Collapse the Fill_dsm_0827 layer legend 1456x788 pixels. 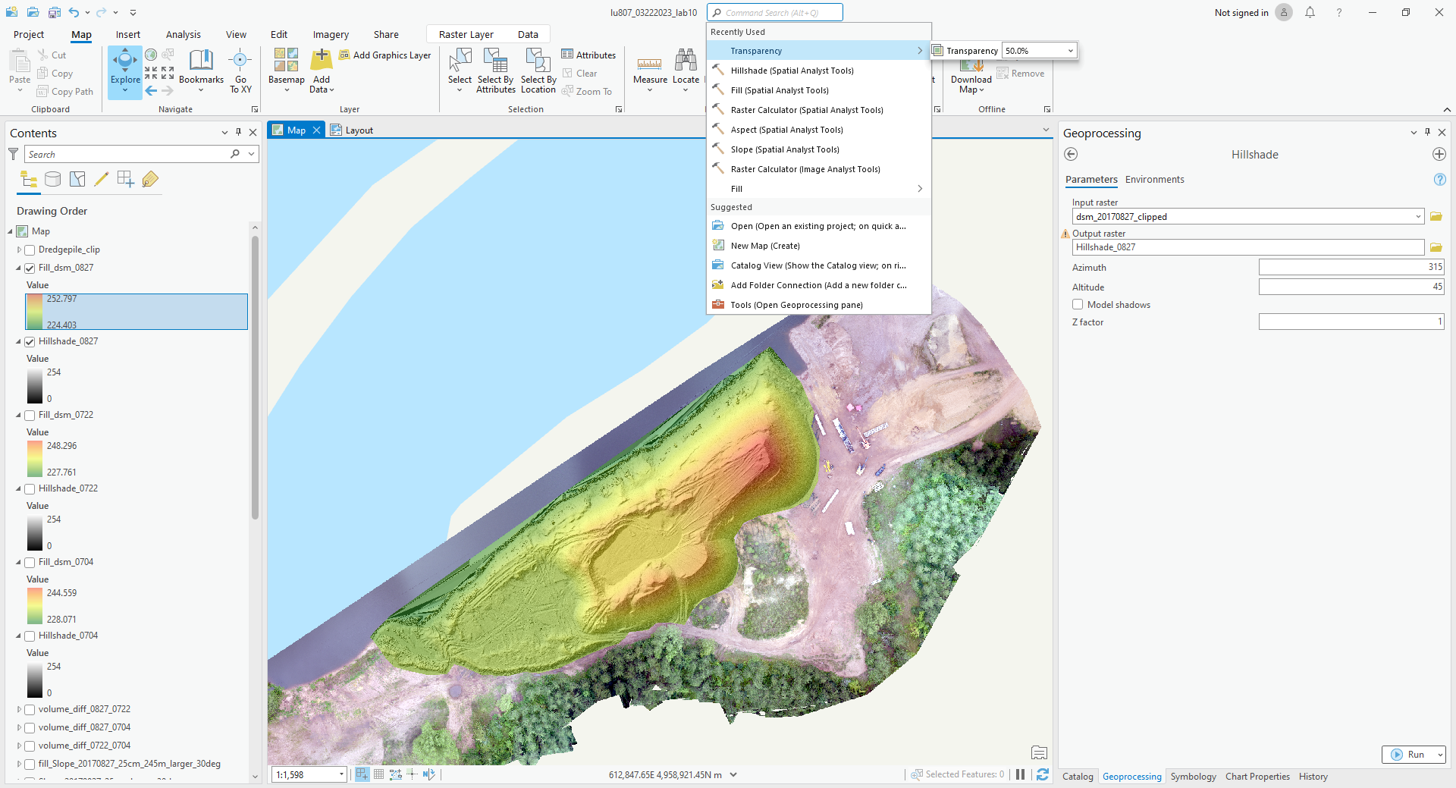(x=19, y=268)
